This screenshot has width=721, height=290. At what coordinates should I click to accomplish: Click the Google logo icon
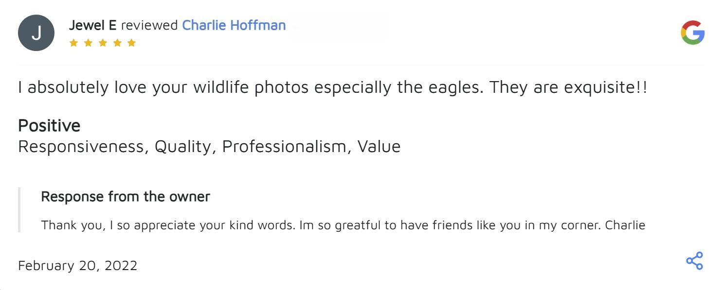pyautogui.click(x=692, y=33)
